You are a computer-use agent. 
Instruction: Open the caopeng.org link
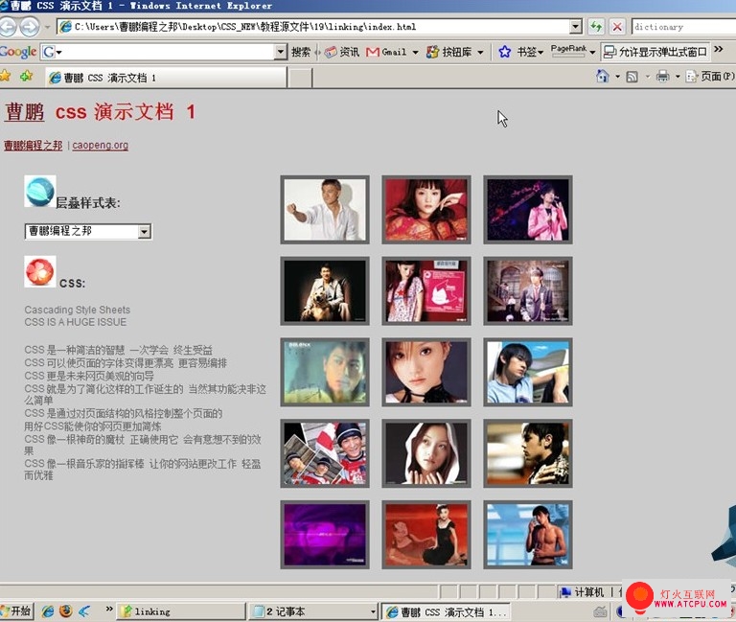(x=100, y=146)
